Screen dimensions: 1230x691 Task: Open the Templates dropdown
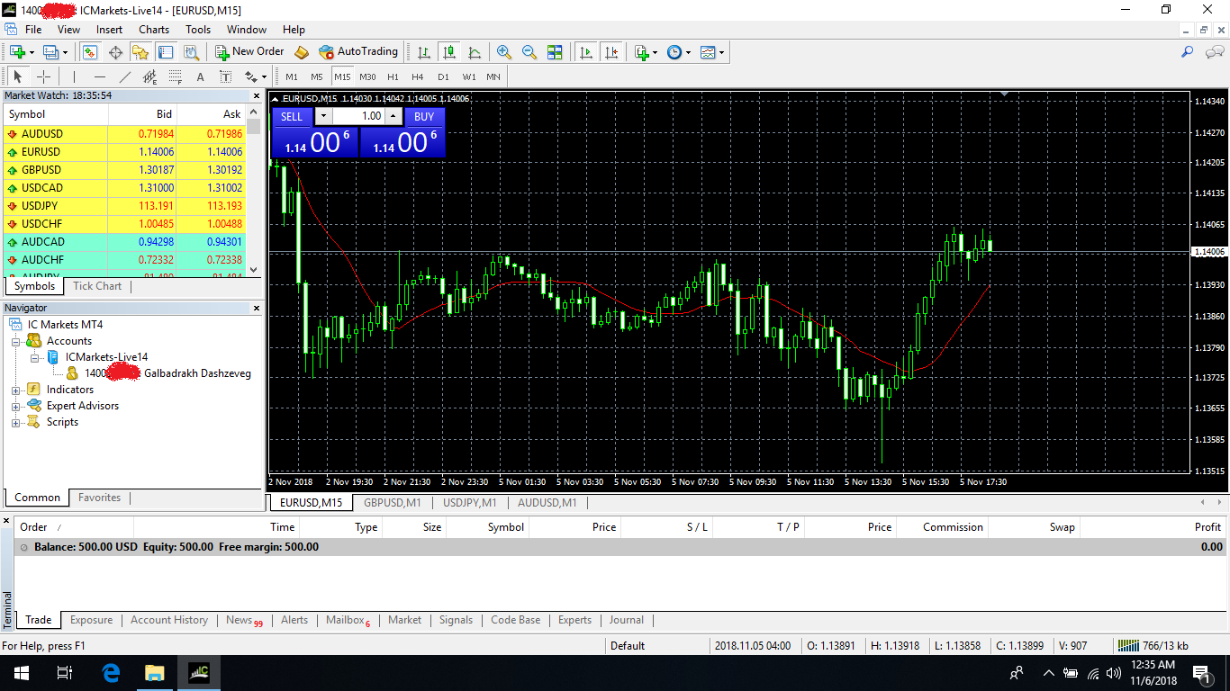coord(712,52)
